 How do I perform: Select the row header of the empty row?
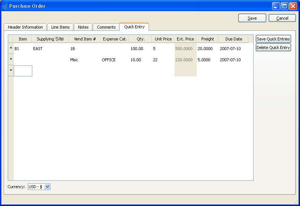(11, 71)
